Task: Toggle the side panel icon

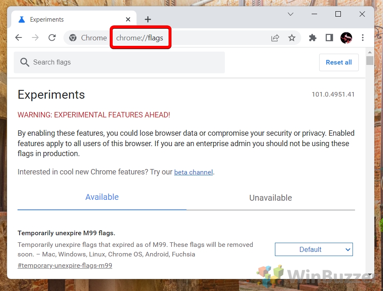Action: tap(329, 38)
